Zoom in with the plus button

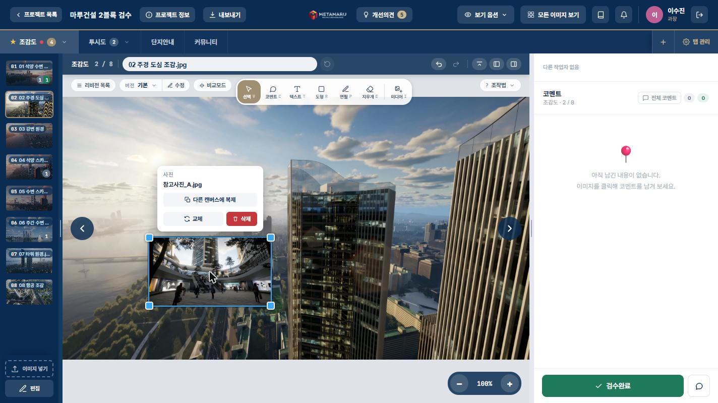click(509, 384)
